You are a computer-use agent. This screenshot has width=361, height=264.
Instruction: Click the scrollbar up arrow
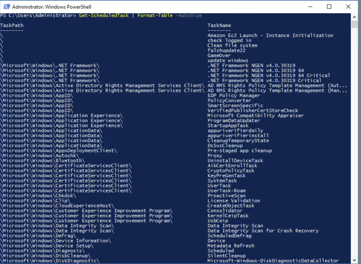[355, 17]
